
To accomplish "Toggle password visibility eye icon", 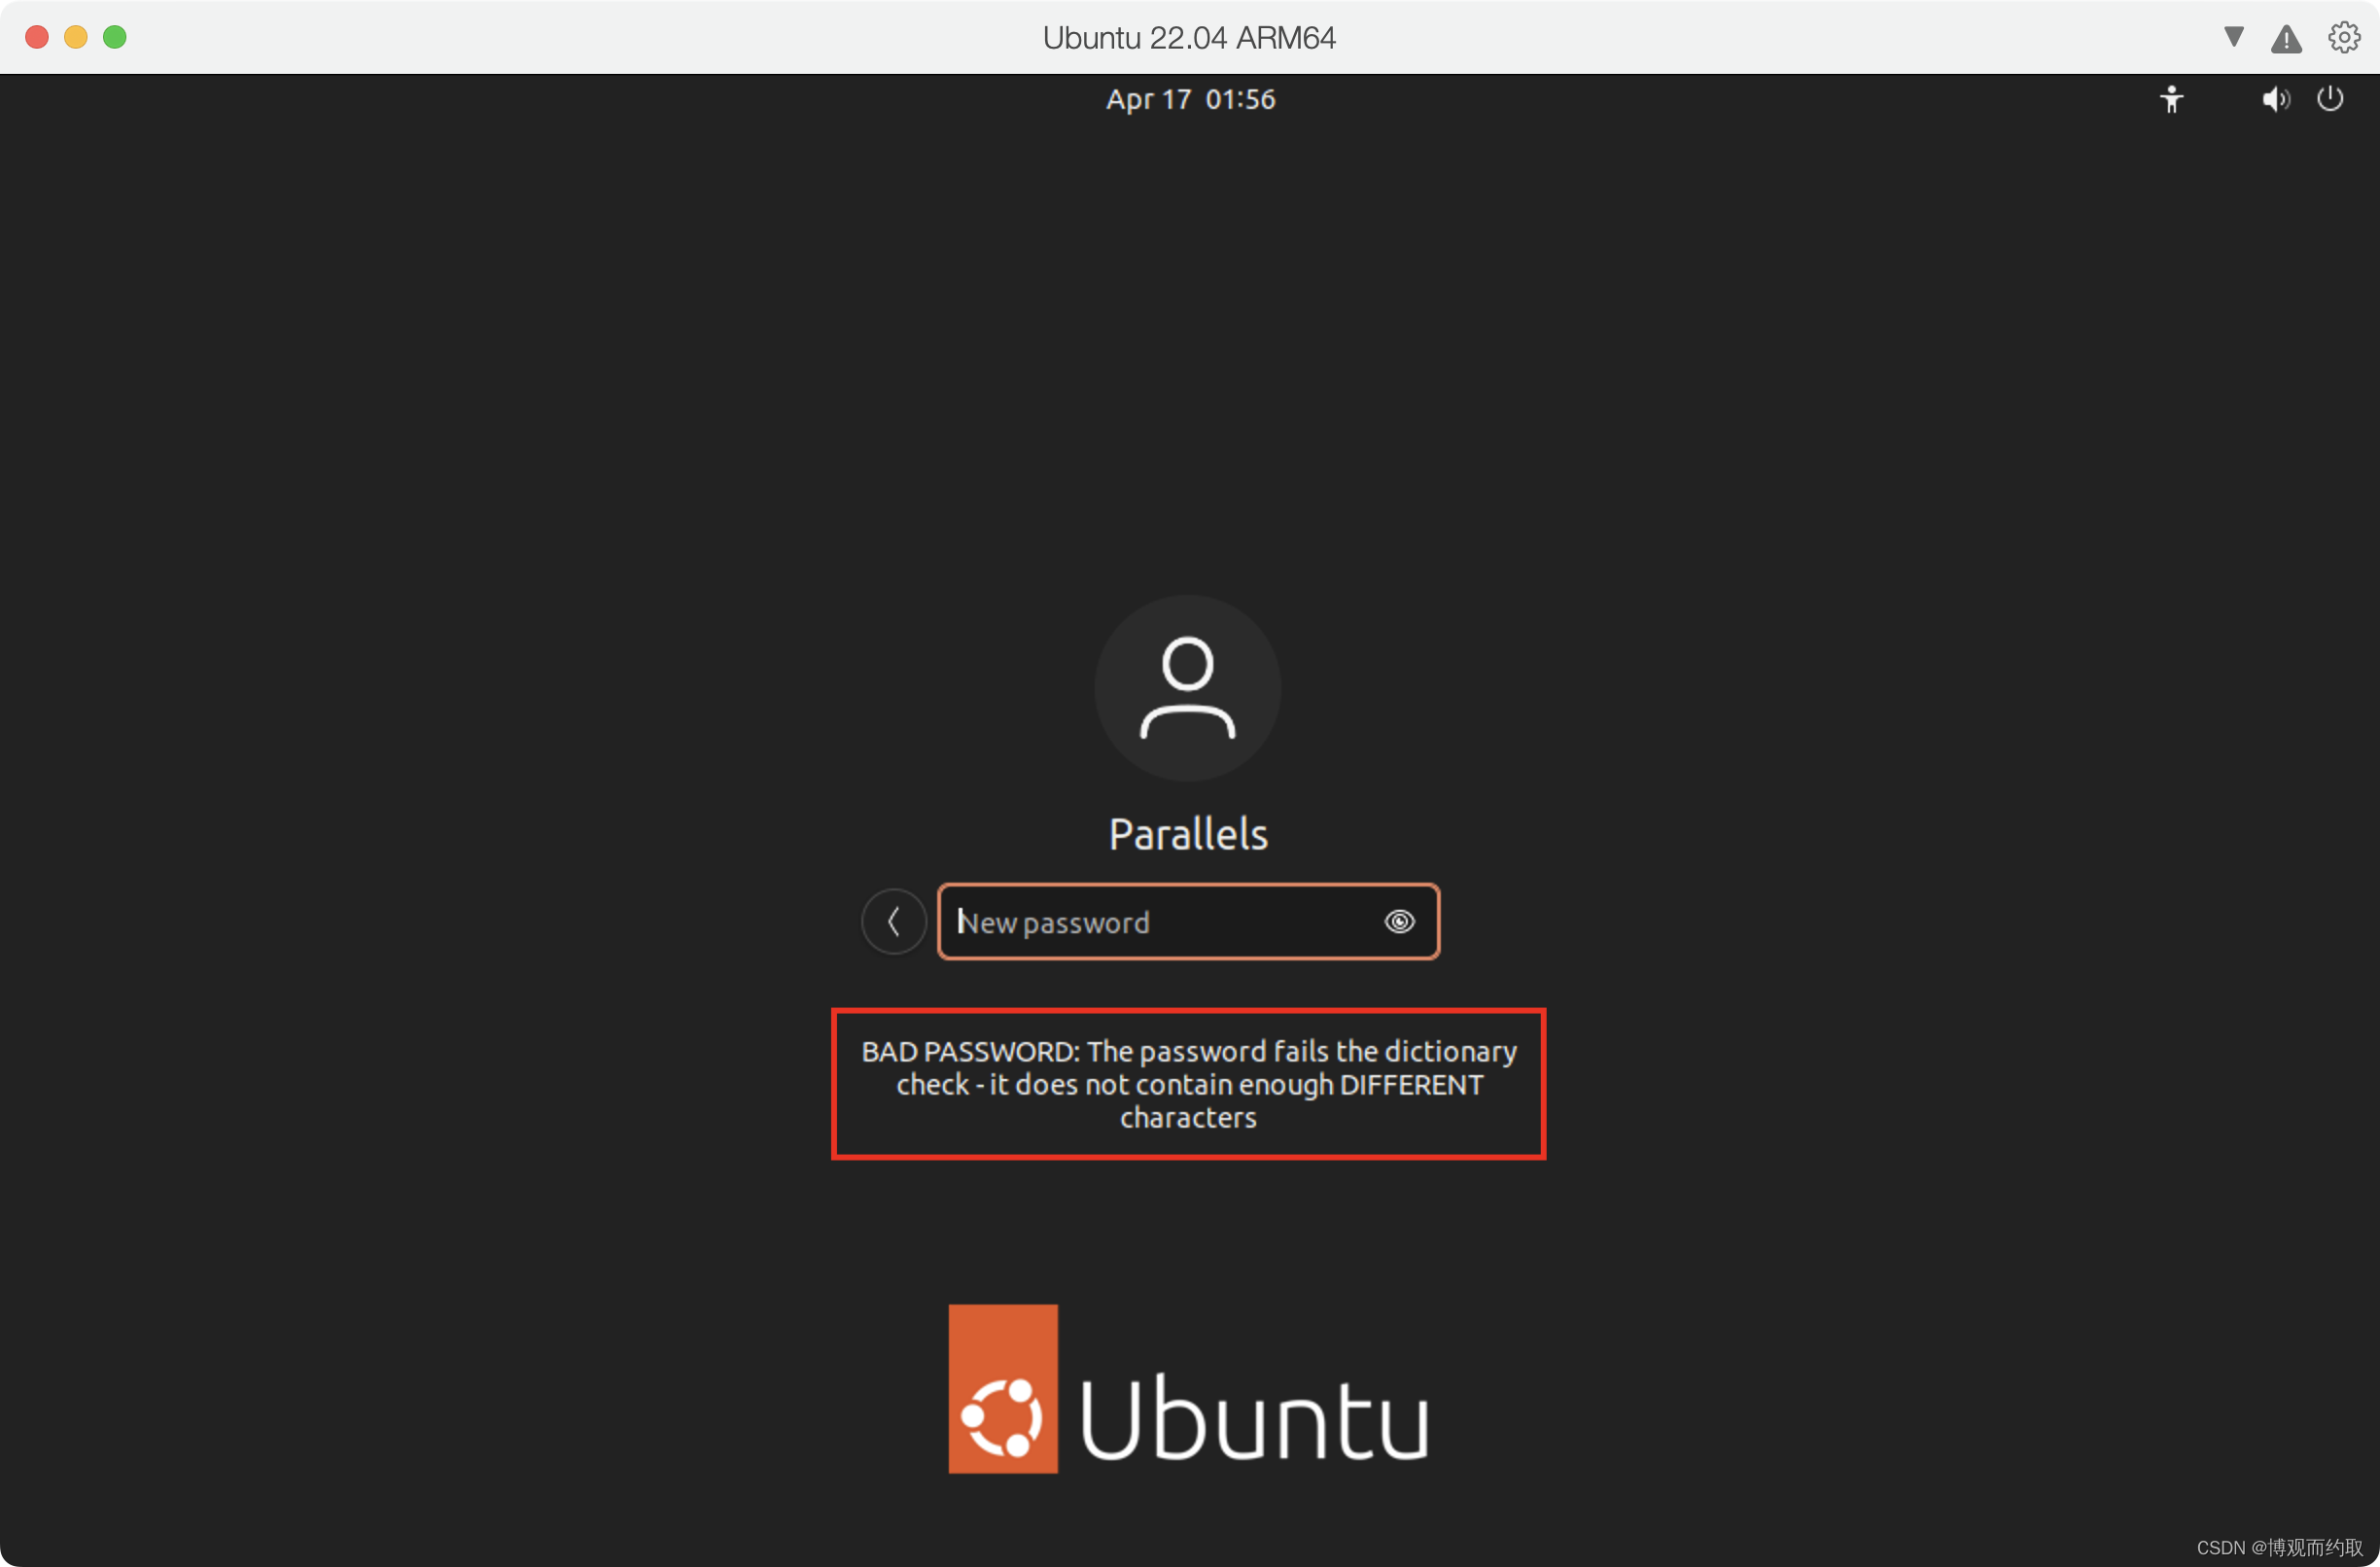I will point(1399,921).
